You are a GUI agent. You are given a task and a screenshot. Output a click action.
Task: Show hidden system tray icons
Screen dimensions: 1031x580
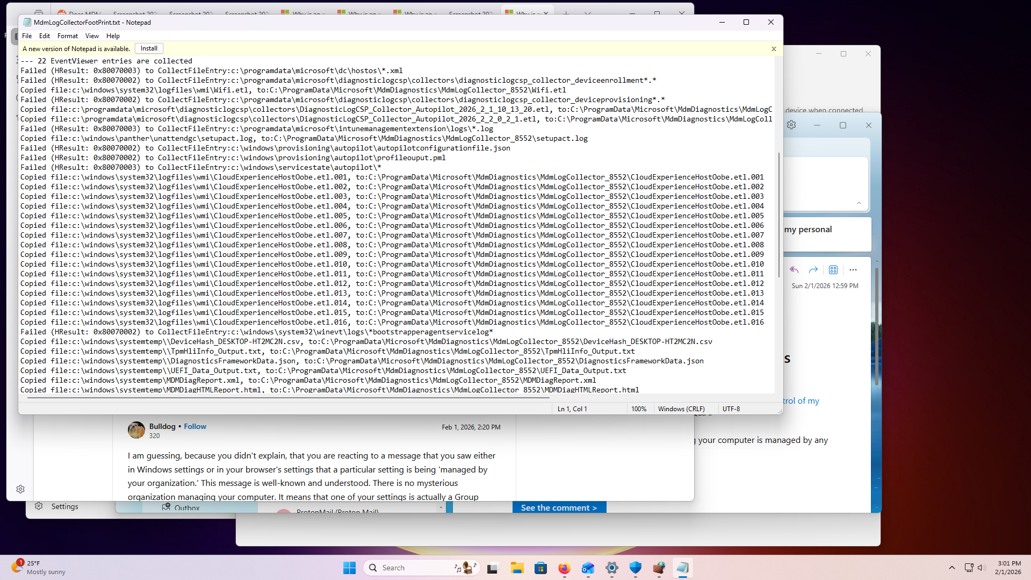pos(951,568)
